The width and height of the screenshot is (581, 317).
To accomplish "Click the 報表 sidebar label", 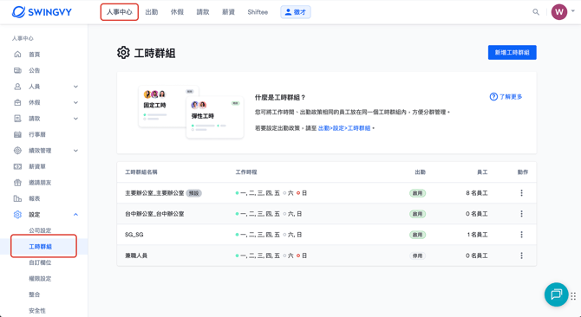I will point(35,198).
